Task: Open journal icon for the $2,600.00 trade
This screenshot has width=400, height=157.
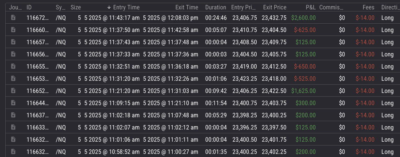Action: (x=13, y=18)
